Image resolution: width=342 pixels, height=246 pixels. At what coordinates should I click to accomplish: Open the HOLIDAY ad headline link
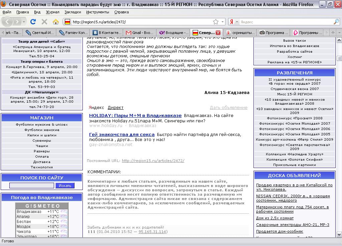(135, 115)
